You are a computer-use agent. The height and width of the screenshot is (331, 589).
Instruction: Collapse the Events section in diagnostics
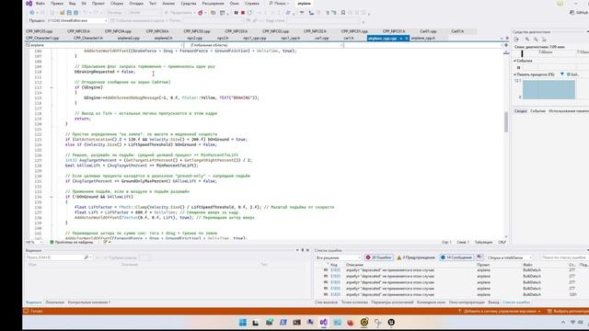point(515,61)
